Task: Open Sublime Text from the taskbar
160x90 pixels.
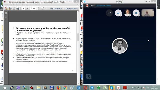Action: [x=45, y=88]
